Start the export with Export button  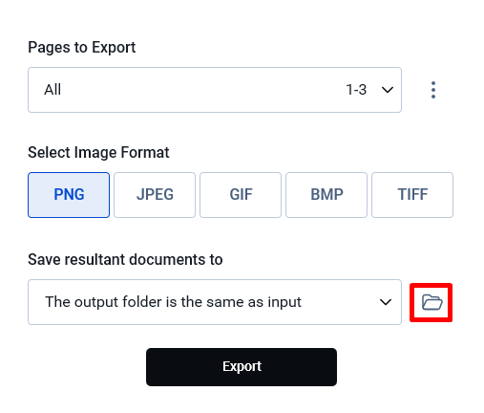(x=242, y=367)
